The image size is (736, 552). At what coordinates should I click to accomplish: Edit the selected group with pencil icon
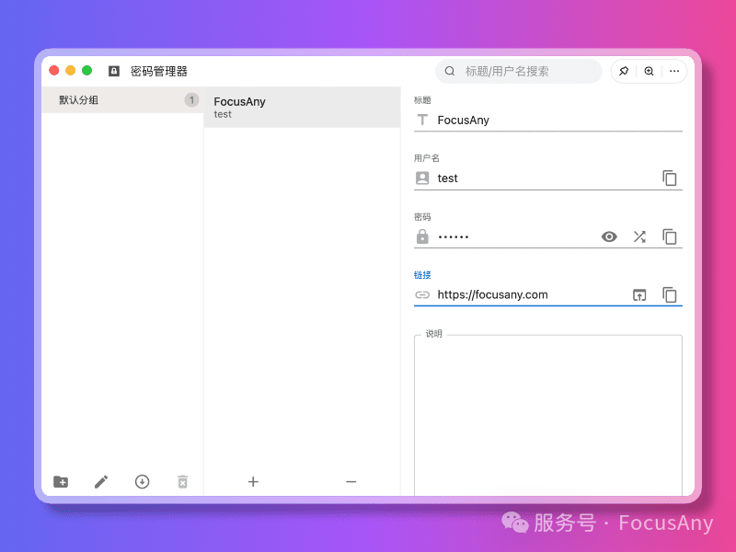pos(101,481)
